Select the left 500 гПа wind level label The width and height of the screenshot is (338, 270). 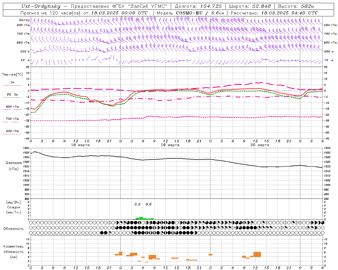tap(23, 25)
